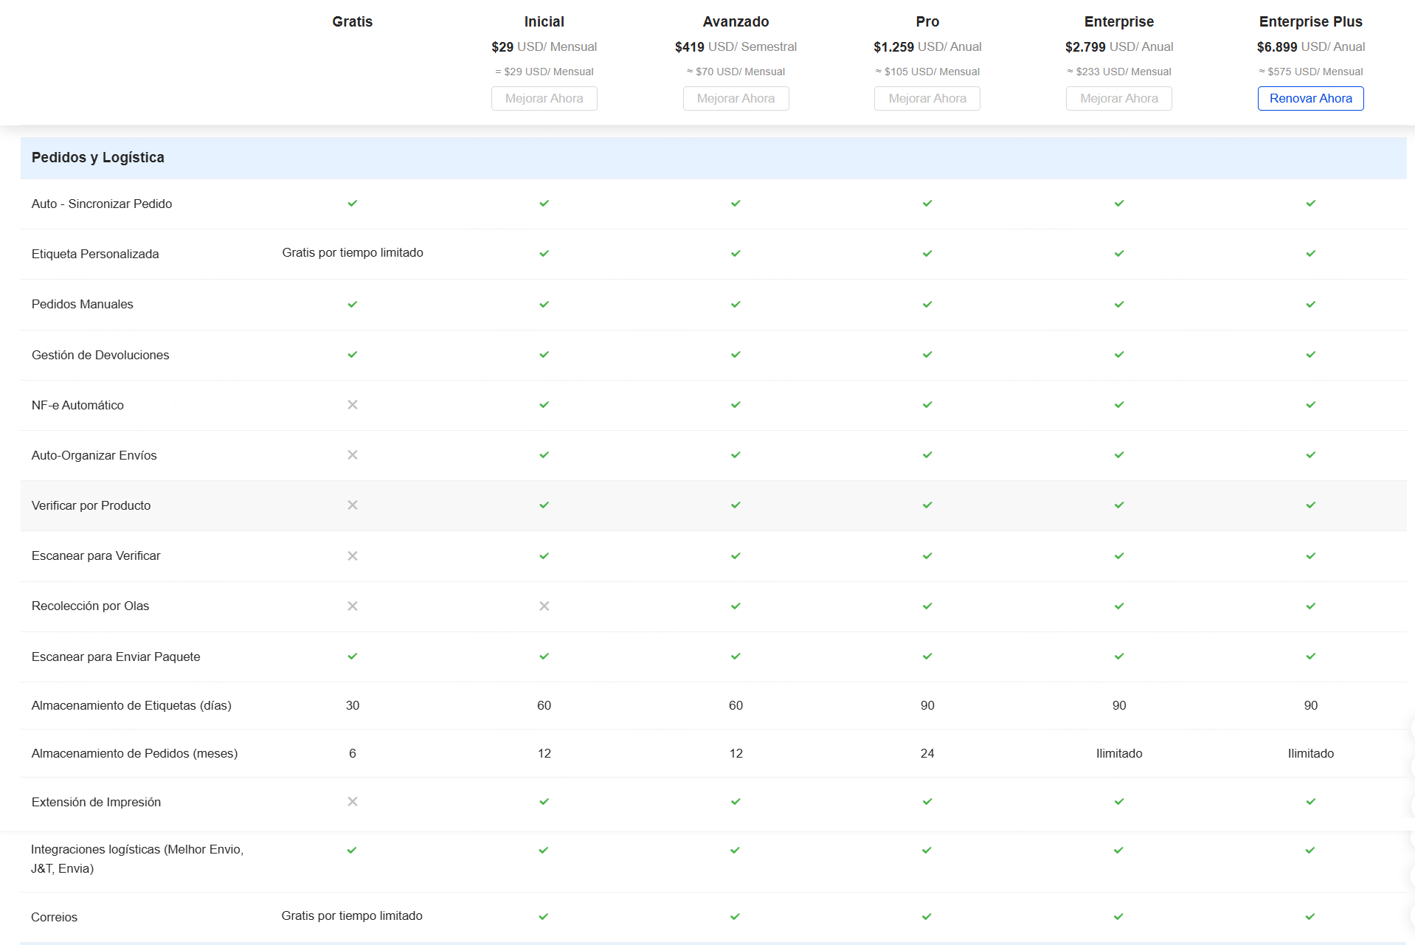Select the Enterprise Plus column header
The image size is (1415, 945).
[x=1310, y=21]
